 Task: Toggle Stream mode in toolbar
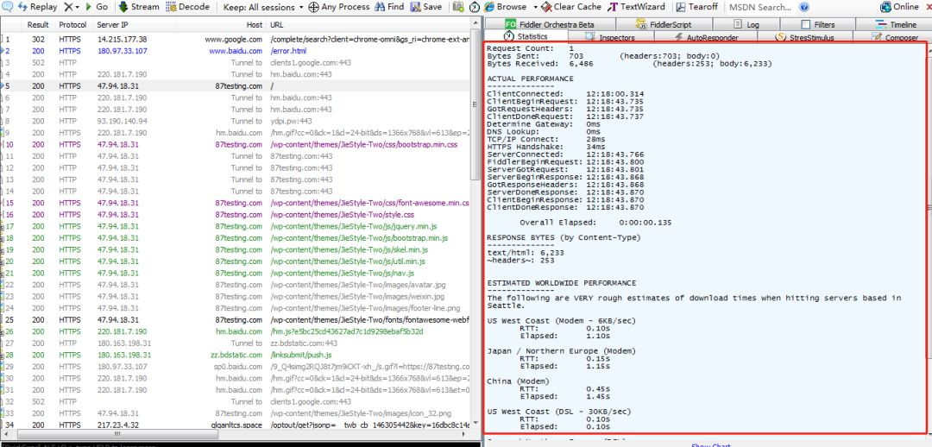(139, 7)
